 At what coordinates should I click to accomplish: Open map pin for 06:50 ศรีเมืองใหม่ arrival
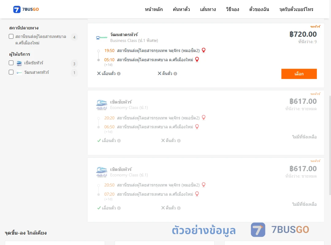click(x=197, y=126)
